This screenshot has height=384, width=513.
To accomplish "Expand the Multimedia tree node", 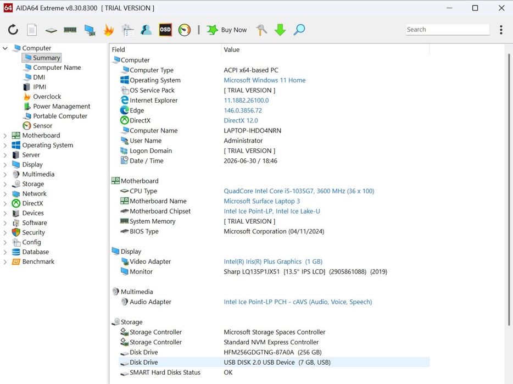I will (5, 175).
